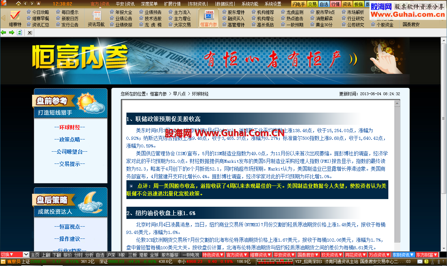This screenshot has height=266, width=447.
Task: Open 机构推荐 in the toolbar
Action: click(x=263, y=12)
